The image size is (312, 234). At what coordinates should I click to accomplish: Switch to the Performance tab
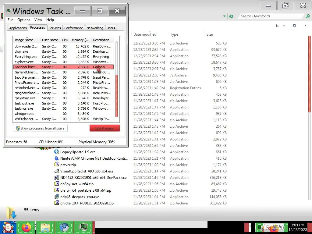[73, 28]
